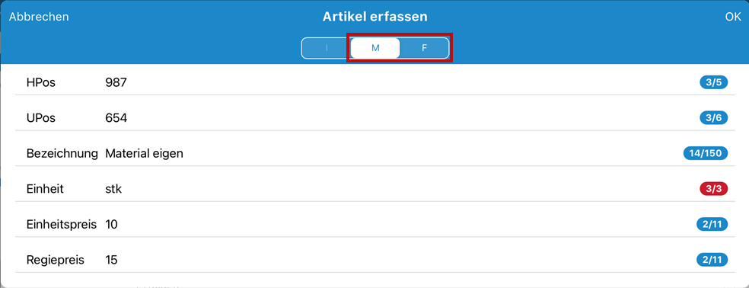
Task: Click the Bezeichnung row label
Action: click(x=62, y=154)
